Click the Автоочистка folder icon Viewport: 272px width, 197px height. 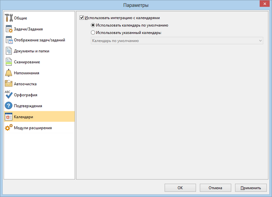(9, 84)
